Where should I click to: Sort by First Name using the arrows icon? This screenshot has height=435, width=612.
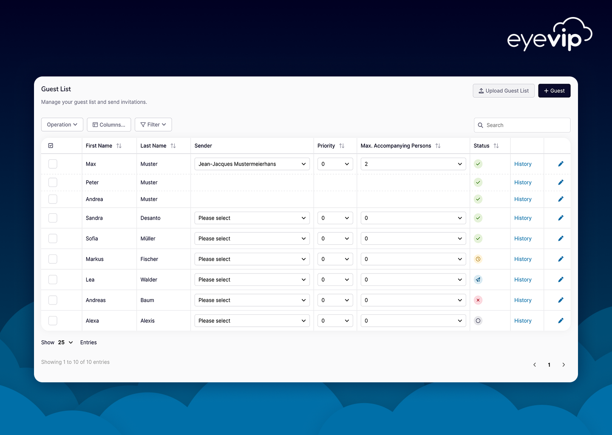pos(119,146)
